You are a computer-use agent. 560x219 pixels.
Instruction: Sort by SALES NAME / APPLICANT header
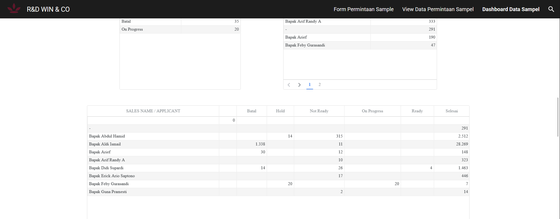pos(153,111)
